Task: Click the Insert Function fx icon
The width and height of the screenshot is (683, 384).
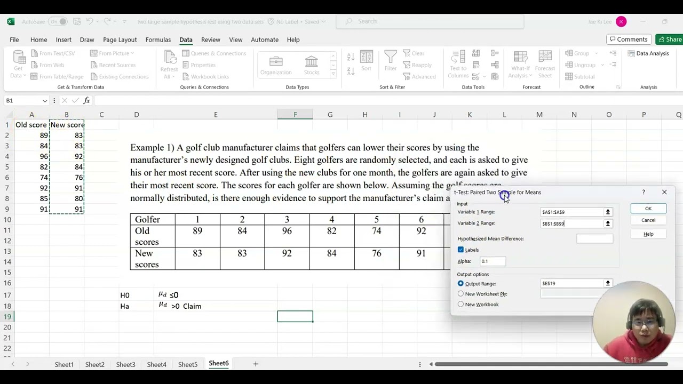Action: pyautogui.click(x=86, y=100)
